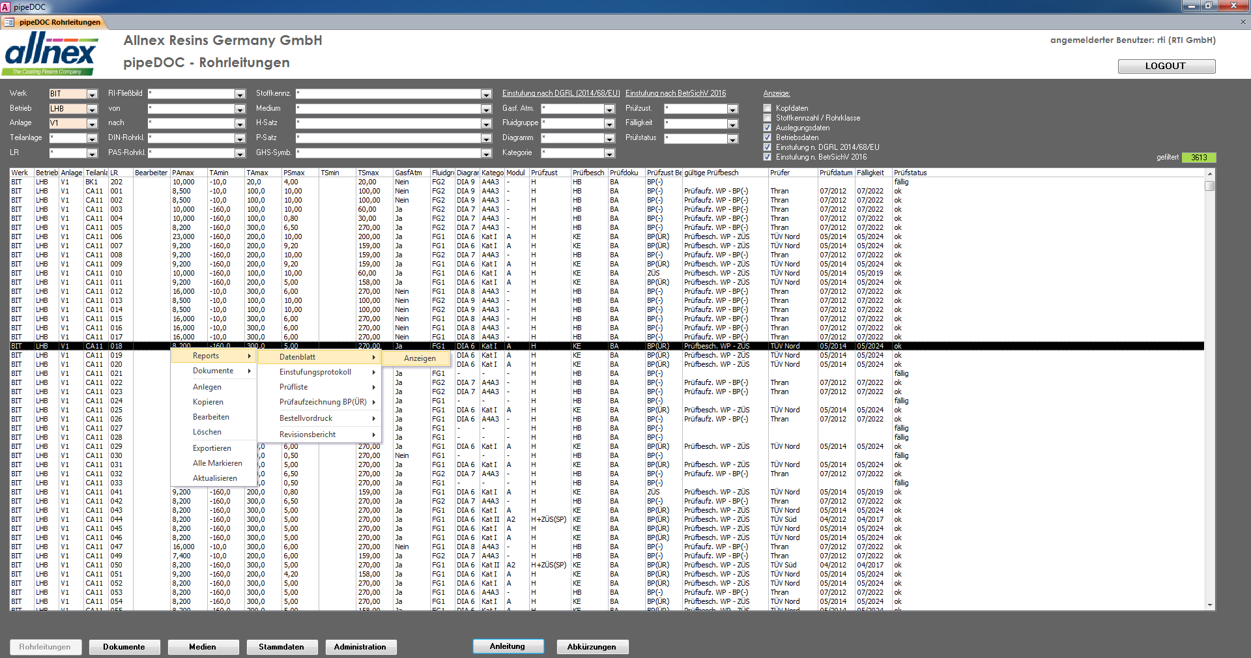
Task: Open the Anlage dropdown
Action: pos(92,123)
